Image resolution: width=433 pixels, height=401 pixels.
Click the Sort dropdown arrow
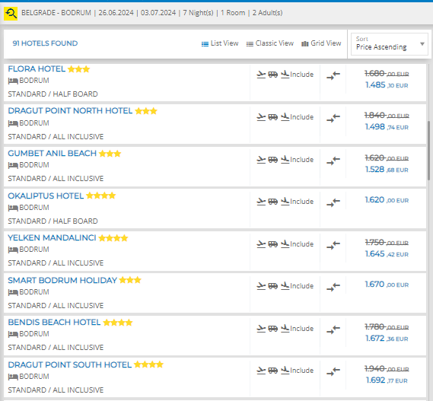click(422, 44)
